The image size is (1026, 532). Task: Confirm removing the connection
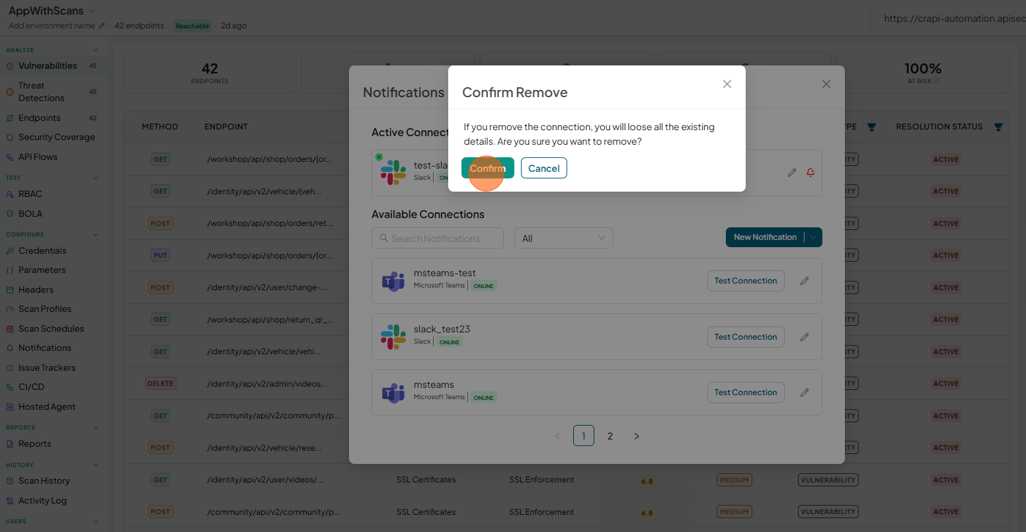(488, 168)
